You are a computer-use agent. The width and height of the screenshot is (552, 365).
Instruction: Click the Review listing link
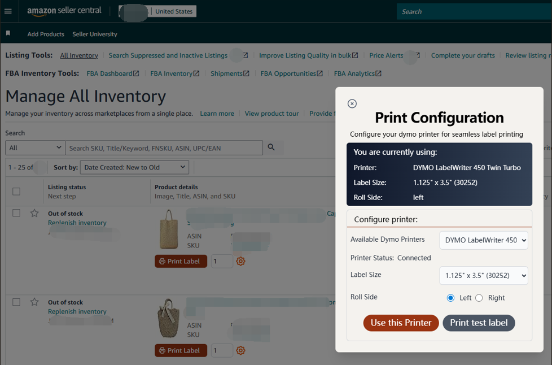[x=528, y=55]
